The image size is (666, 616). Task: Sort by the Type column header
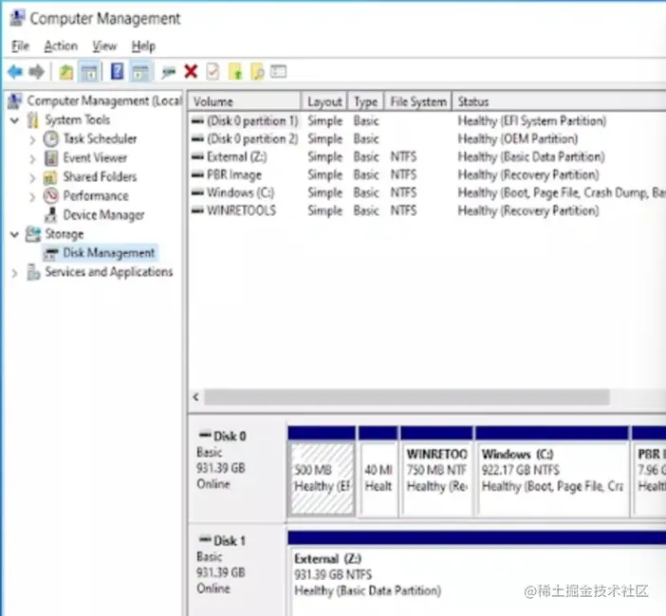pyautogui.click(x=365, y=101)
